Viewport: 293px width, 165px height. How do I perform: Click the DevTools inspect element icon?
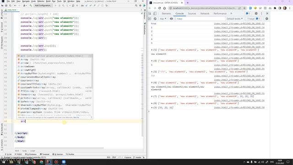(x=150, y=13)
